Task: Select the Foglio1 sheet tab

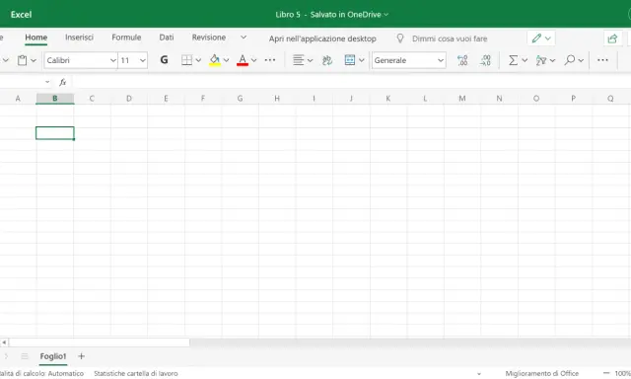Action: (53, 356)
